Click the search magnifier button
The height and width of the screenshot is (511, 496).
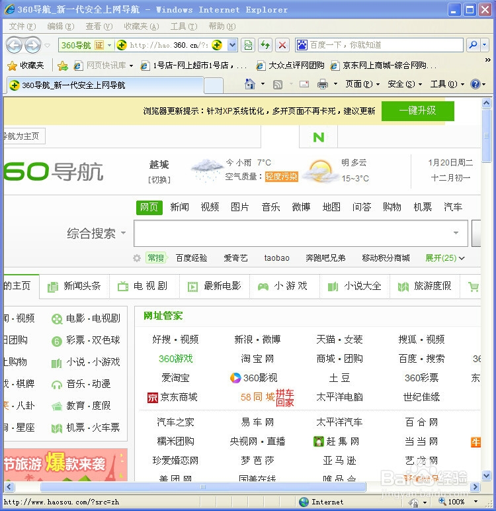pos(473,45)
